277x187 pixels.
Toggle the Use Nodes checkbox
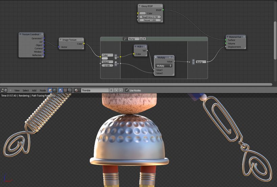[127, 90]
